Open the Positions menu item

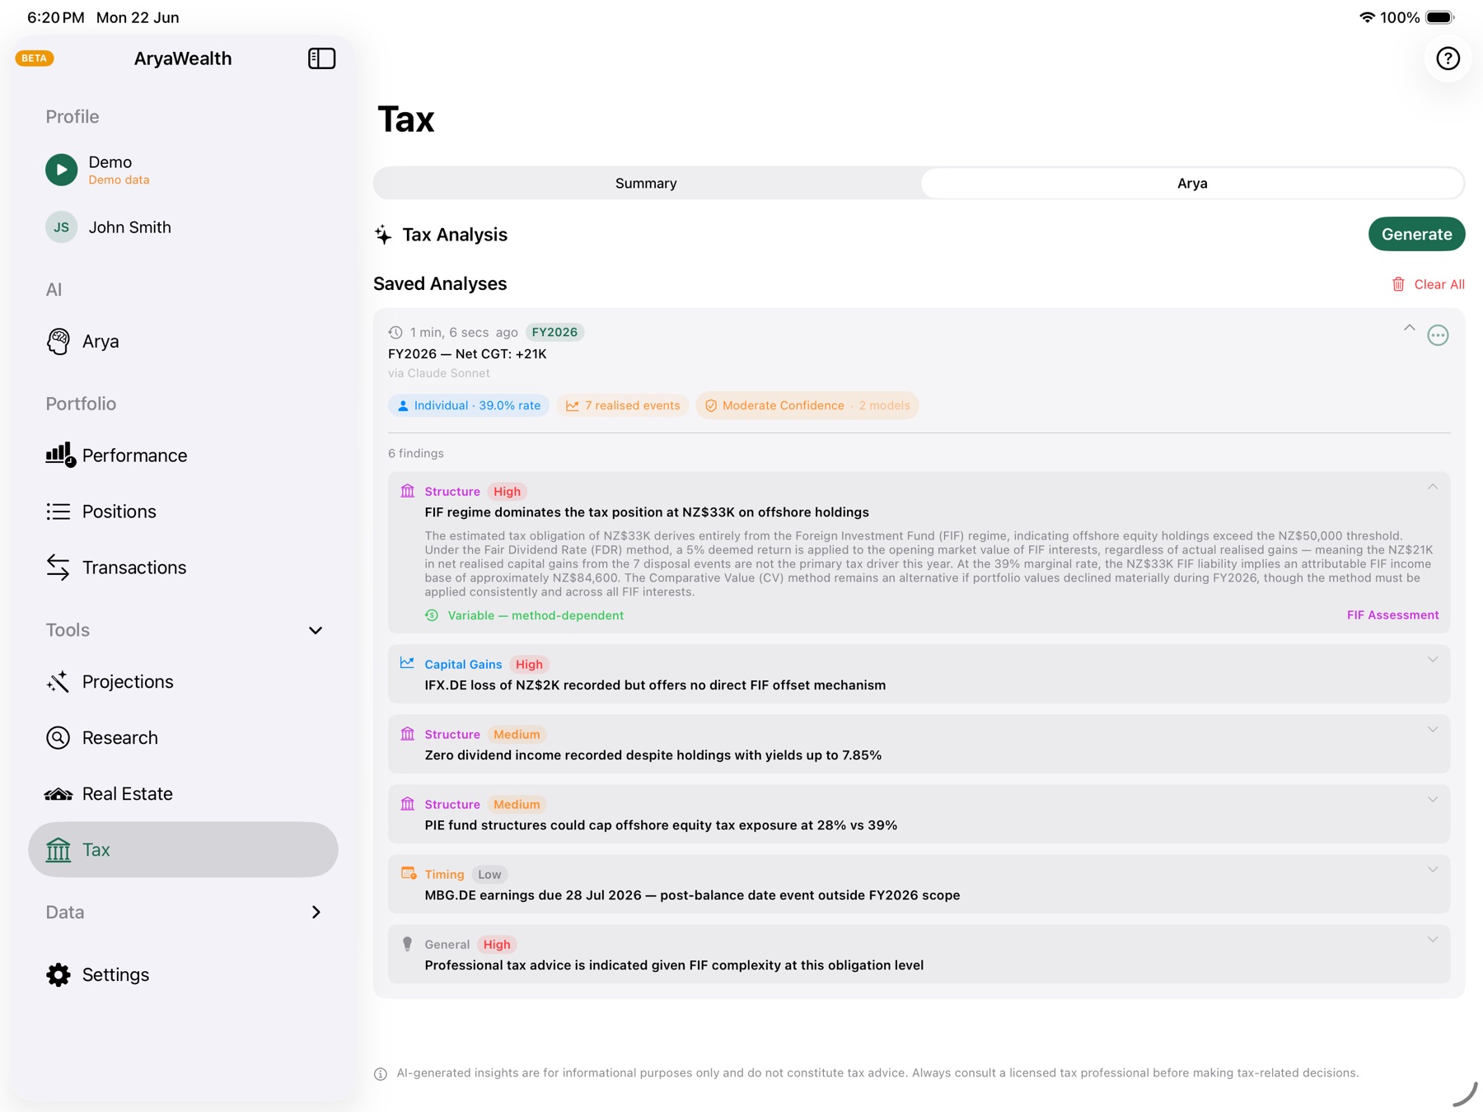point(183,512)
